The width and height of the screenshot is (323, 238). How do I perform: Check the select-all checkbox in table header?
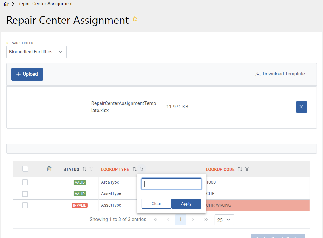tap(25, 169)
